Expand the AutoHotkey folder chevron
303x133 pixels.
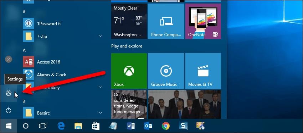tap(101, 87)
